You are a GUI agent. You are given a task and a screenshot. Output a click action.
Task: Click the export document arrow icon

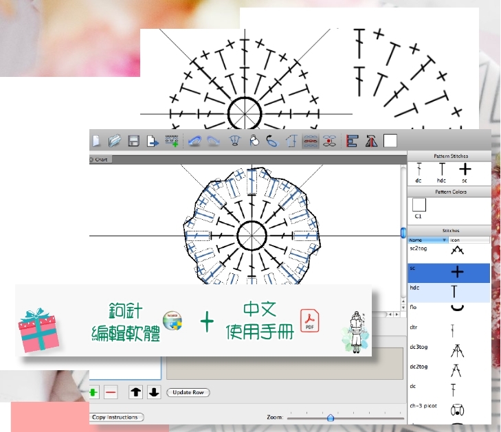152,141
